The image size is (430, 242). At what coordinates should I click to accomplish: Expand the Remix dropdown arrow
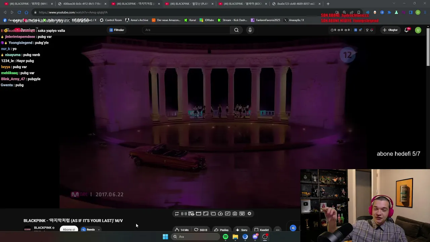[99, 230]
